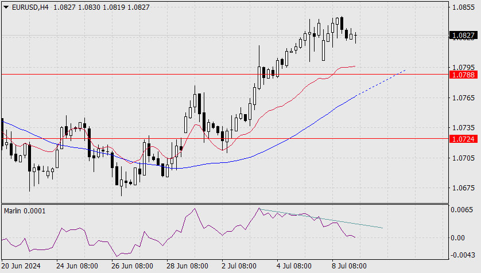The width and height of the screenshot is (481, 273).
Task: Open the chart menu triangle beside EURUSD,H4
Action: tap(6, 7)
